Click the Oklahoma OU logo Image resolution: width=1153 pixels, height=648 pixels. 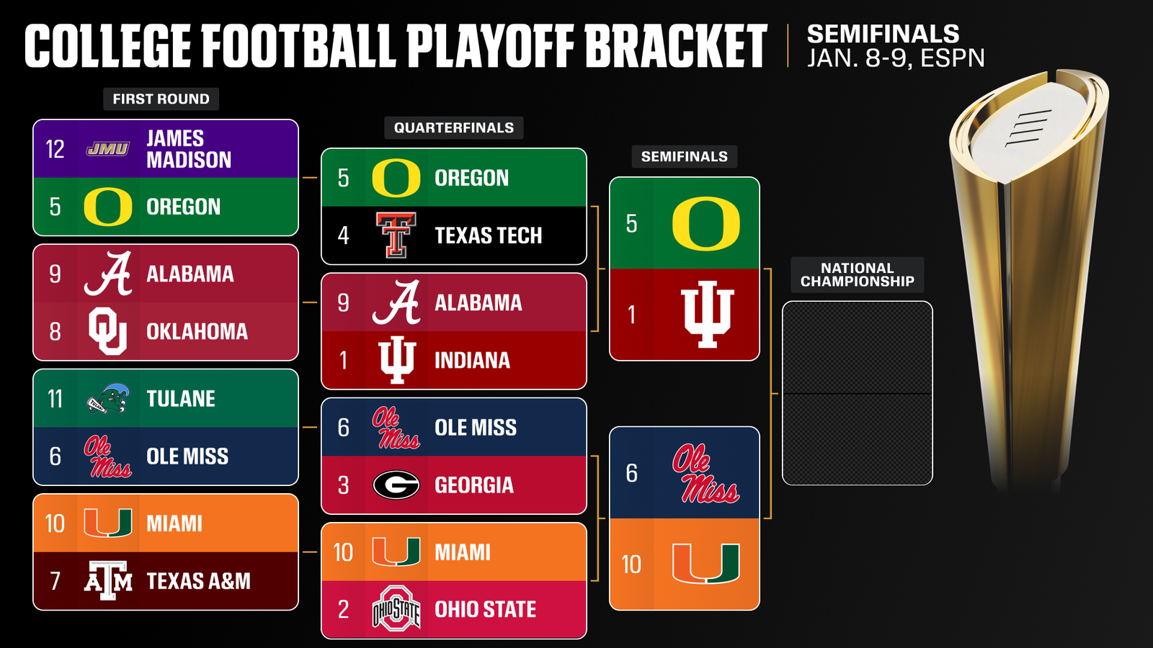(108, 331)
